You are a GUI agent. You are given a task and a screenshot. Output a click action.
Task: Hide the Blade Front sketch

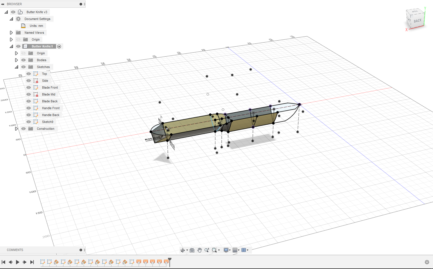pyautogui.click(x=29, y=87)
